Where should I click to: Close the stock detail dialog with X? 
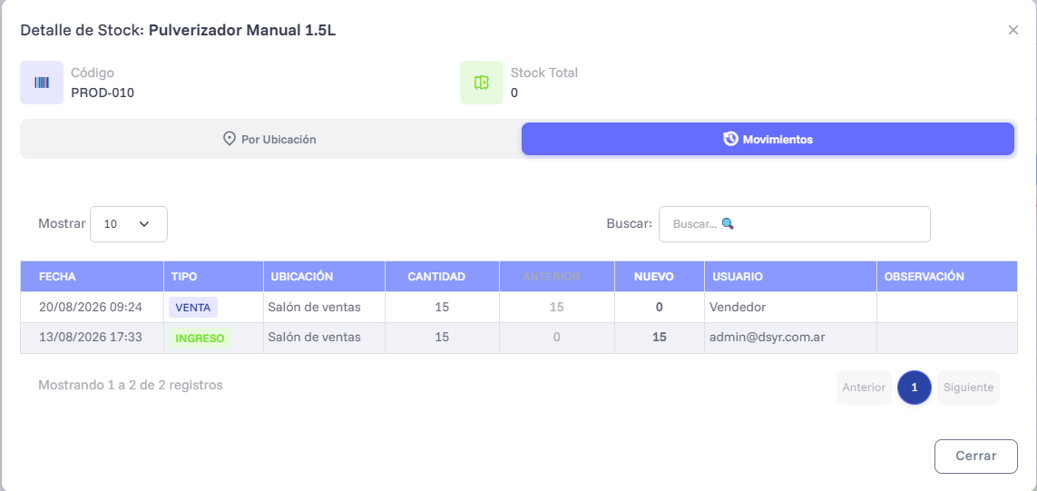click(x=1013, y=30)
